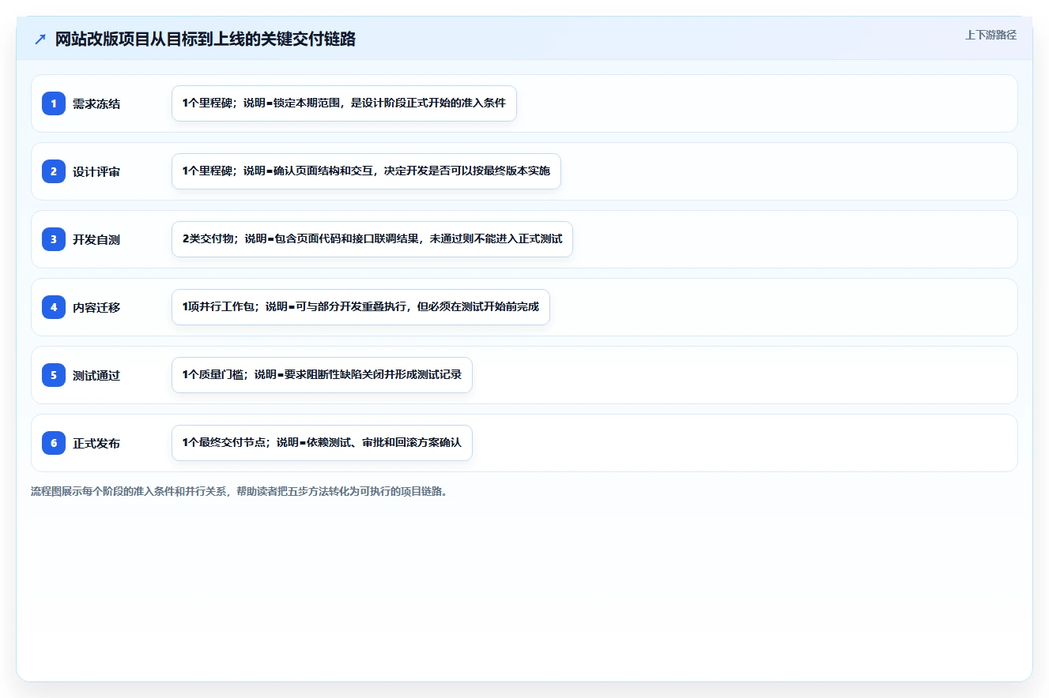
Task: Click the number 6 badge for 正式发布
Action: [x=54, y=443]
